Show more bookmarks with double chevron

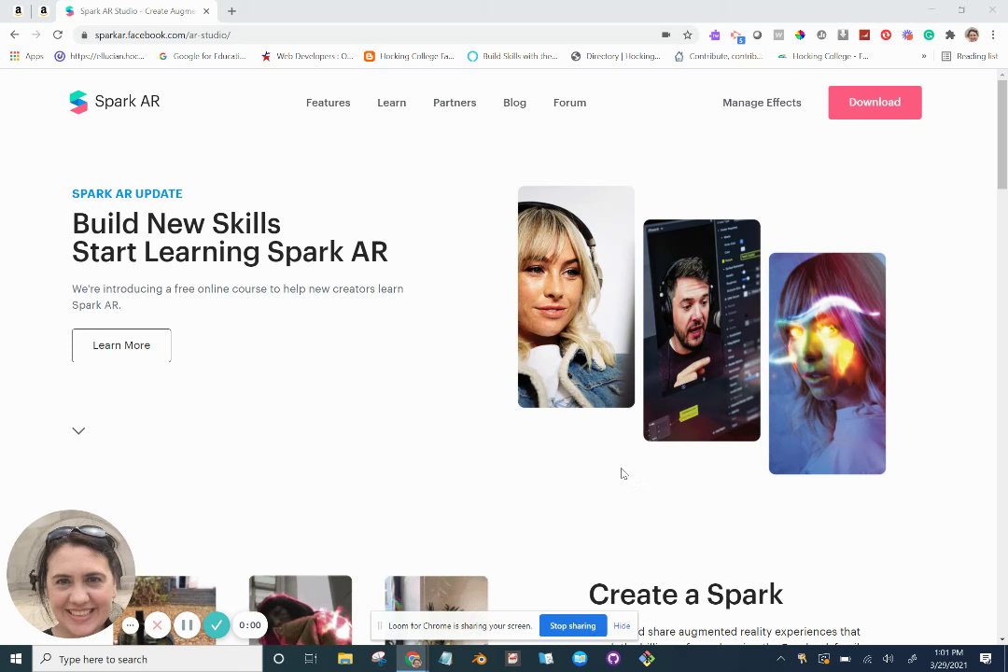pos(924,56)
